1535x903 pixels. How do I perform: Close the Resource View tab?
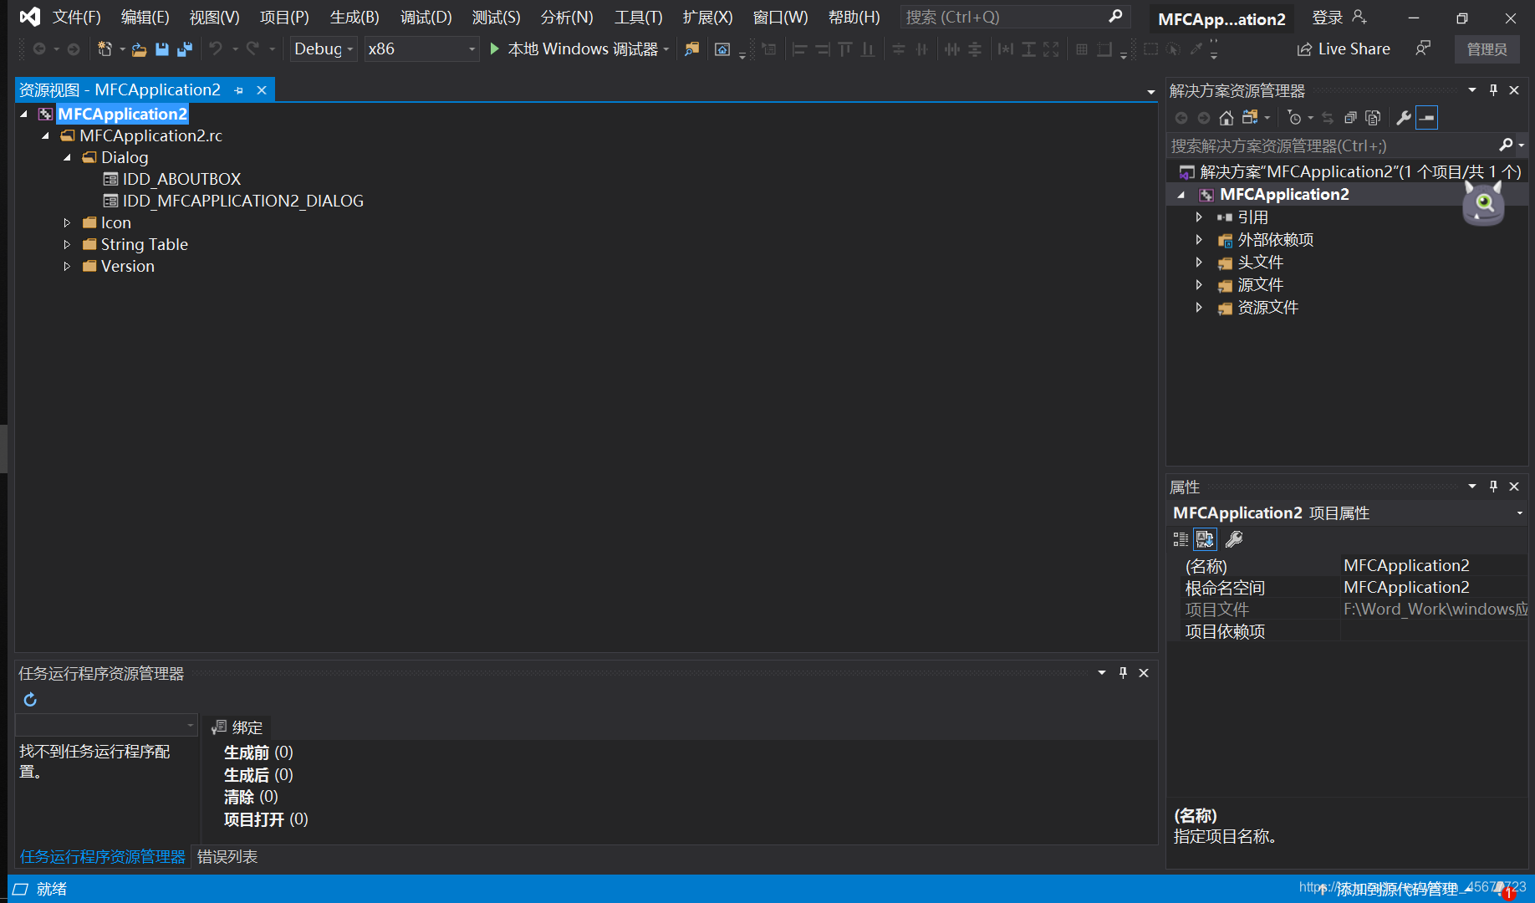(262, 90)
